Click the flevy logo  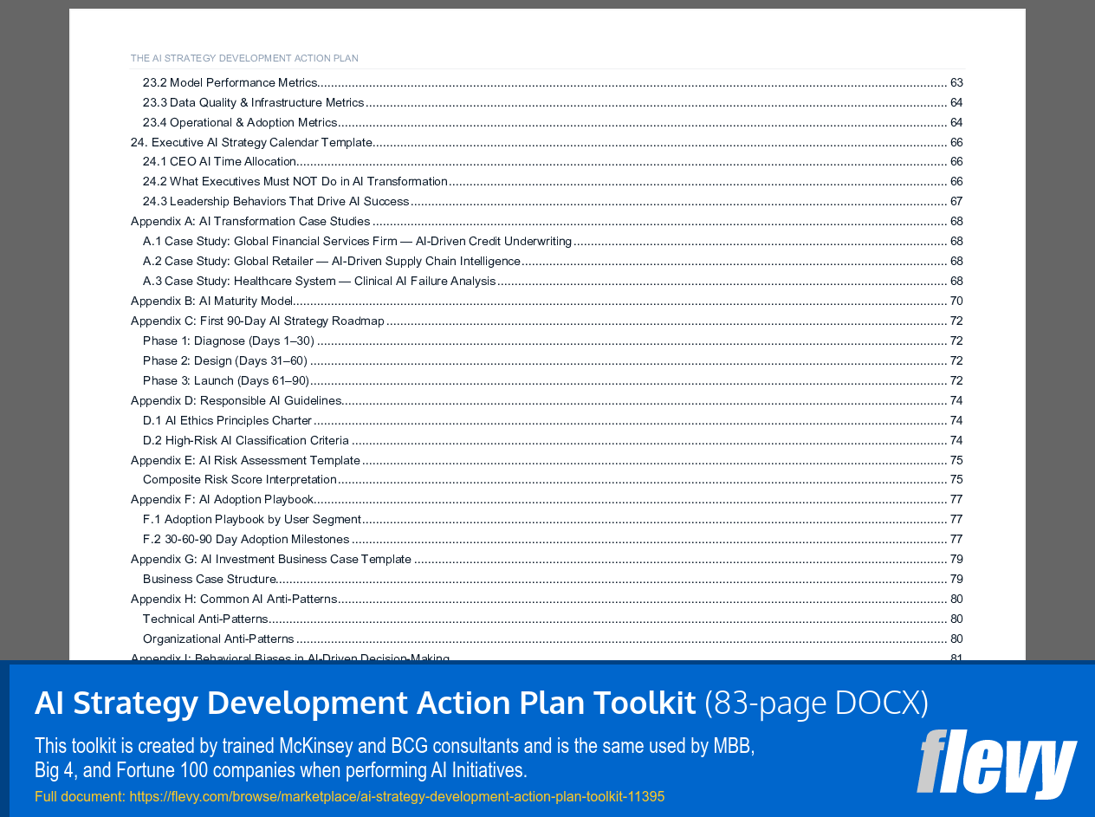click(995, 766)
